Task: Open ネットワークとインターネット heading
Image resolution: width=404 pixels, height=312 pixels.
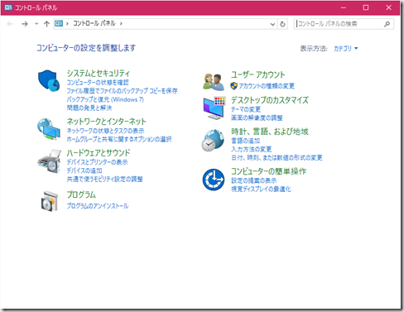Action: [x=107, y=122]
